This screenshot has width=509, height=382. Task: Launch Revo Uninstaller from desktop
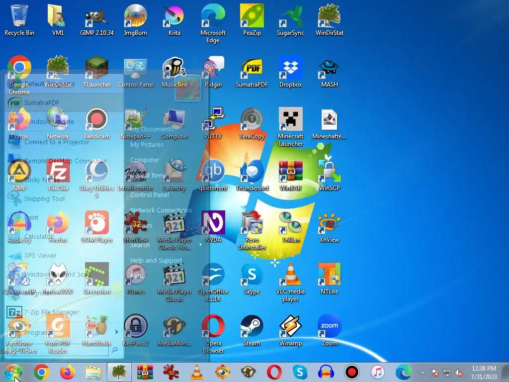coord(252,230)
